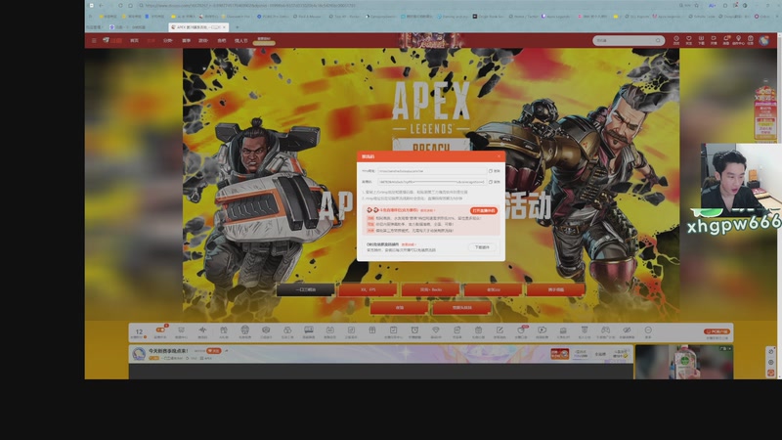Open the history clock icon in nav bar

click(676, 40)
